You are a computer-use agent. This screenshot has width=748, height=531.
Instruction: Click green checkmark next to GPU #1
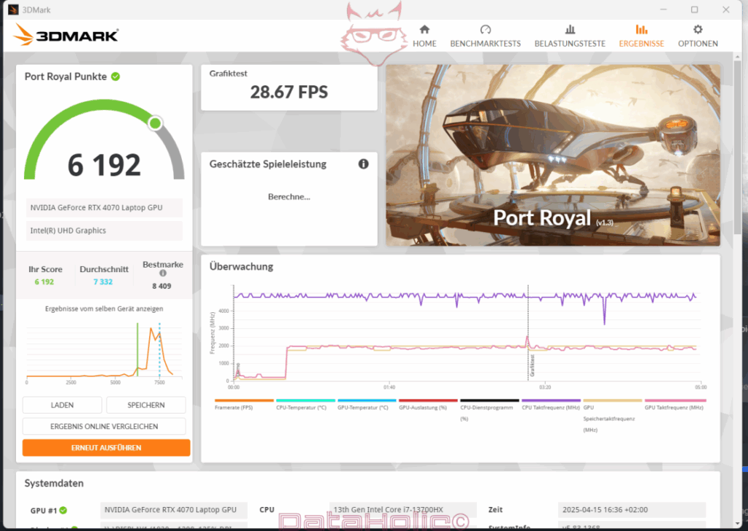pyautogui.click(x=63, y=510)
